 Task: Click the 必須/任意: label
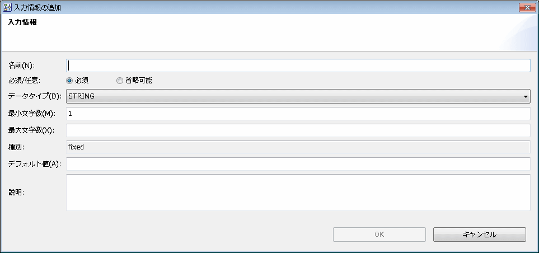coord(25,81)
